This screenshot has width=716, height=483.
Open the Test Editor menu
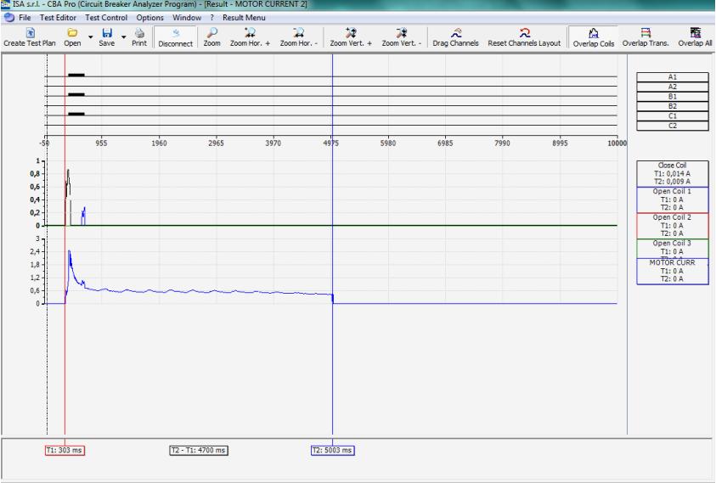[x=58, y=17]
